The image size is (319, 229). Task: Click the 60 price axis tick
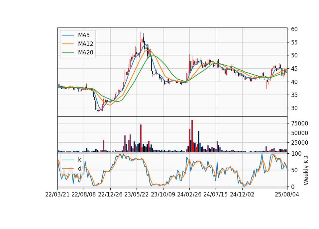pos(294,29)
